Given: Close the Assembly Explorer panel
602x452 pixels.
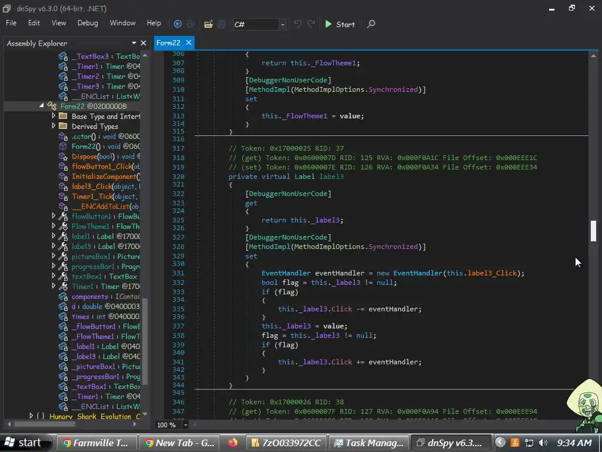Looking at the screenshot, I should point(143,43).
